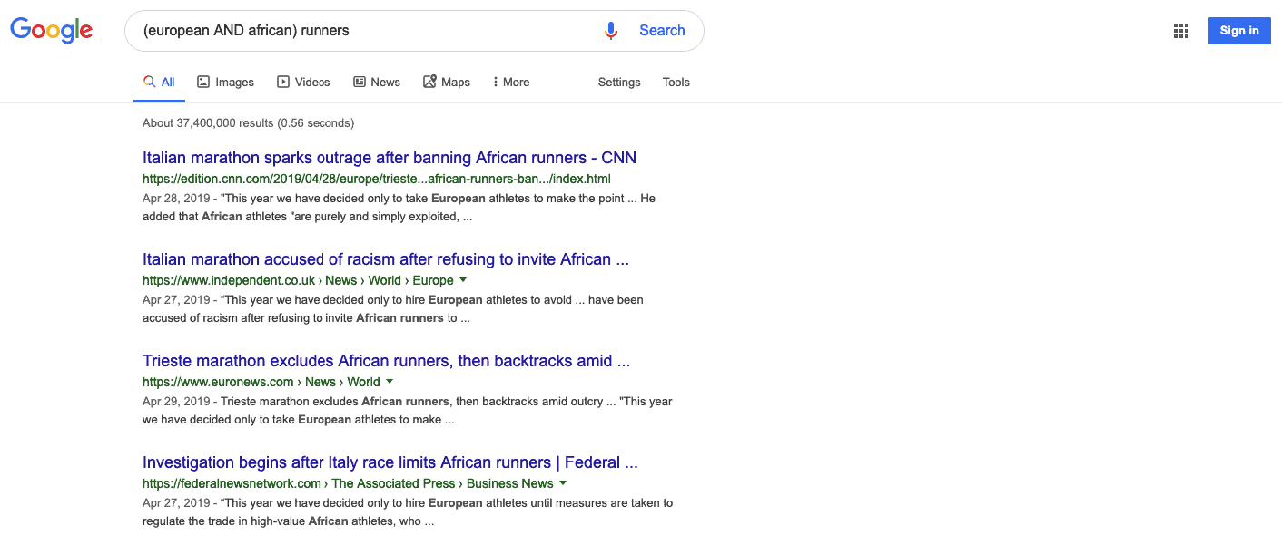Image resolution: width=1282 pixels, height=545 pixels.
Task: Open the Trieste marathon Euronews article
Action: pos(387,360)
